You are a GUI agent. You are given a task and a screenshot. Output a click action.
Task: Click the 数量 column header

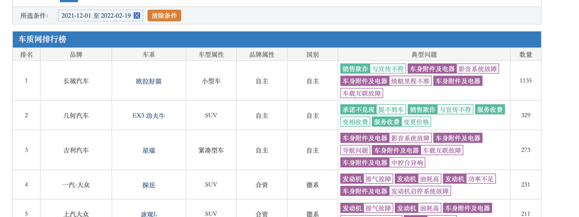pyautogui.click(x=525, y=54)
